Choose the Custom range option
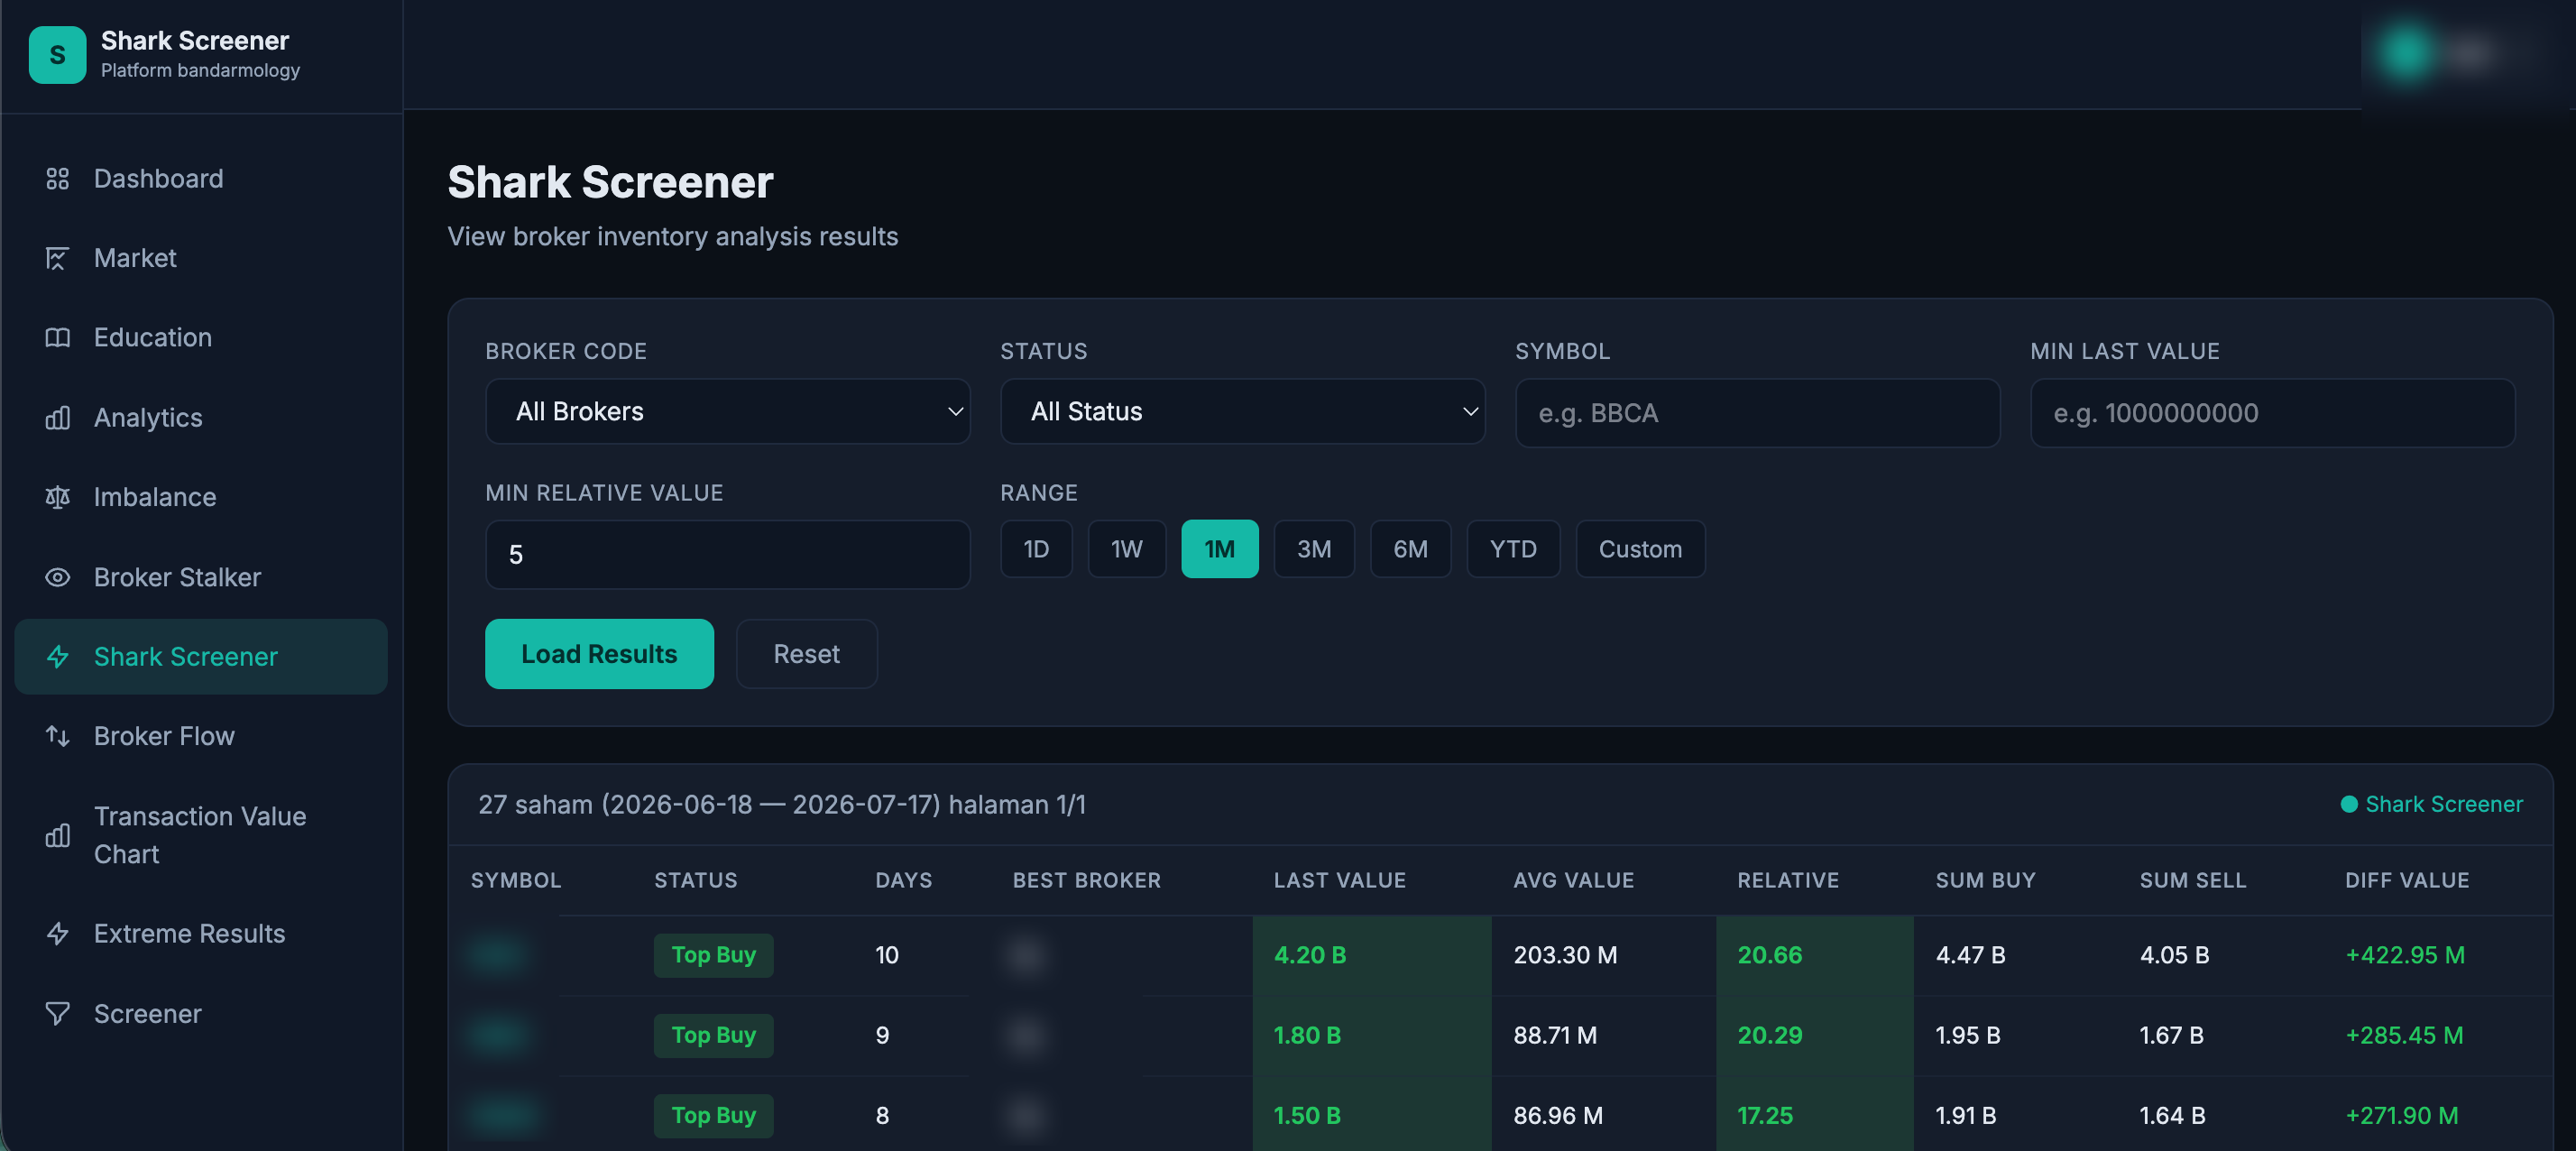Screen dimensions: 2576x1151 click(x=1640, y=549)
